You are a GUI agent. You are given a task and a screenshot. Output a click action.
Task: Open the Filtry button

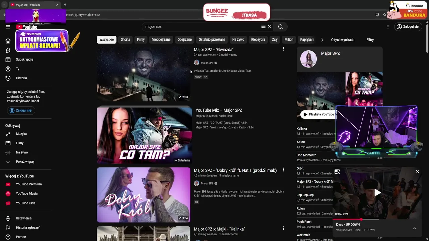(x=370, y=40)
